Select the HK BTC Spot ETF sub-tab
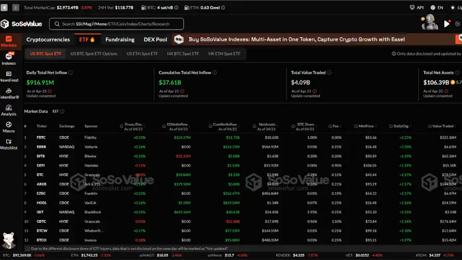462x260 pixels. coord(183,53)
